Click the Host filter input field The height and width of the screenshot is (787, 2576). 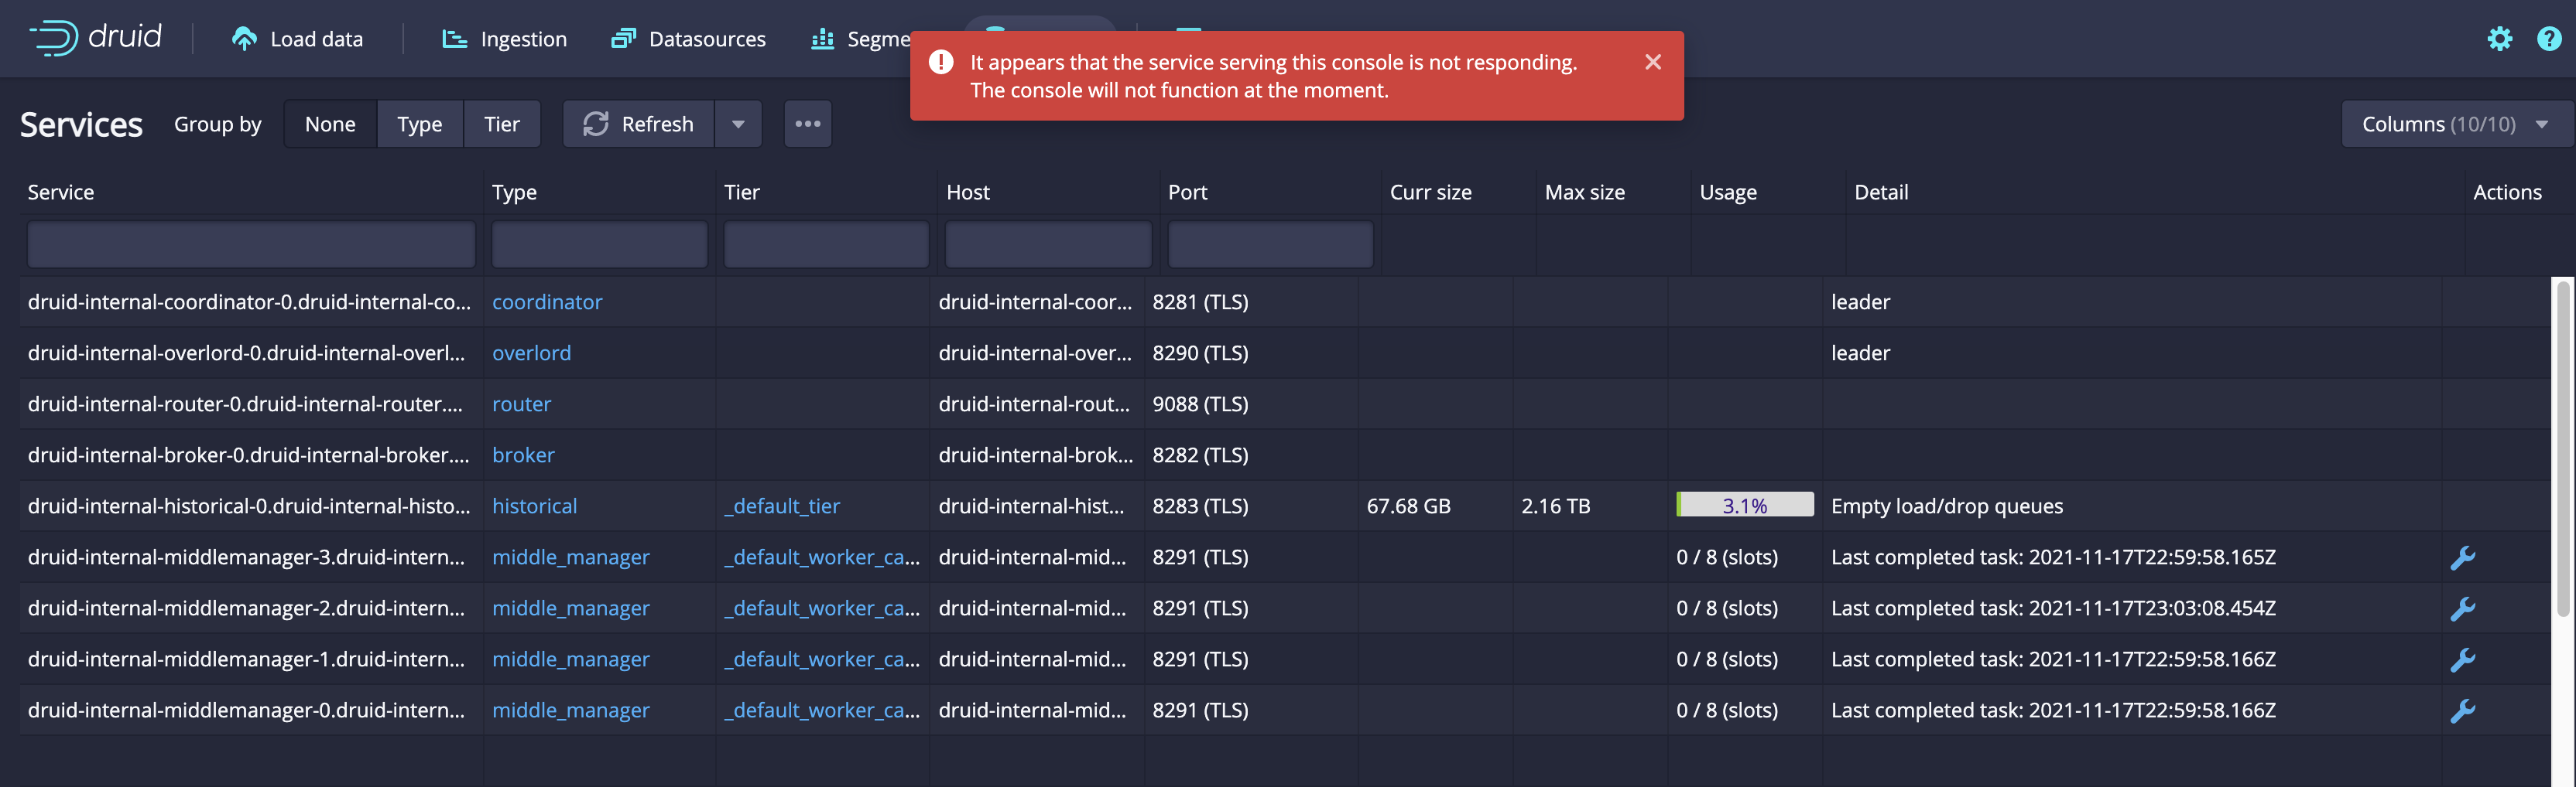click(x=1048, y=245)
